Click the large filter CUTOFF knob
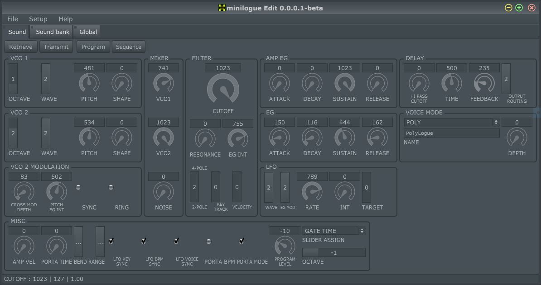 (x=223, y=89)
